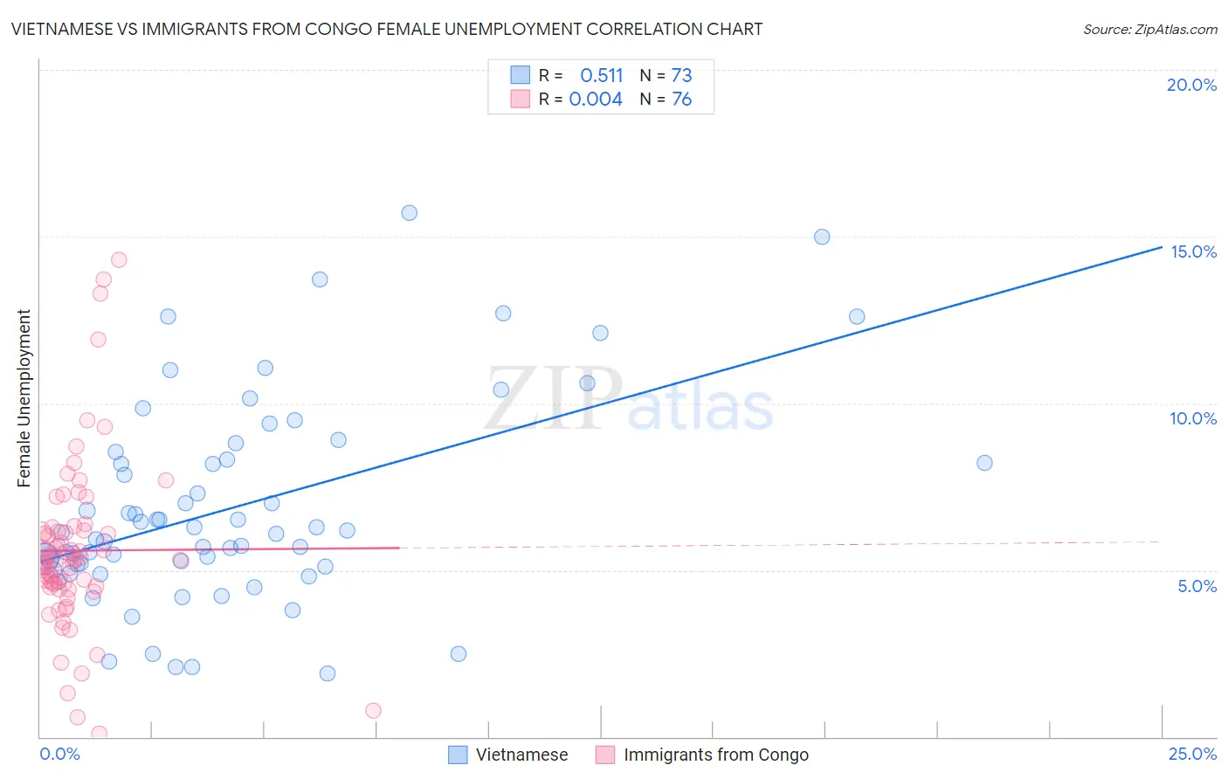Click the 5.0% y-axis tick label
1228x779 pixels.
[x=1197, y=586]
